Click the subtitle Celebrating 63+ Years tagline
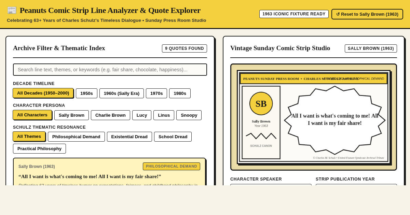This screenshot has height=215, width=410. [x=107, y=20]
